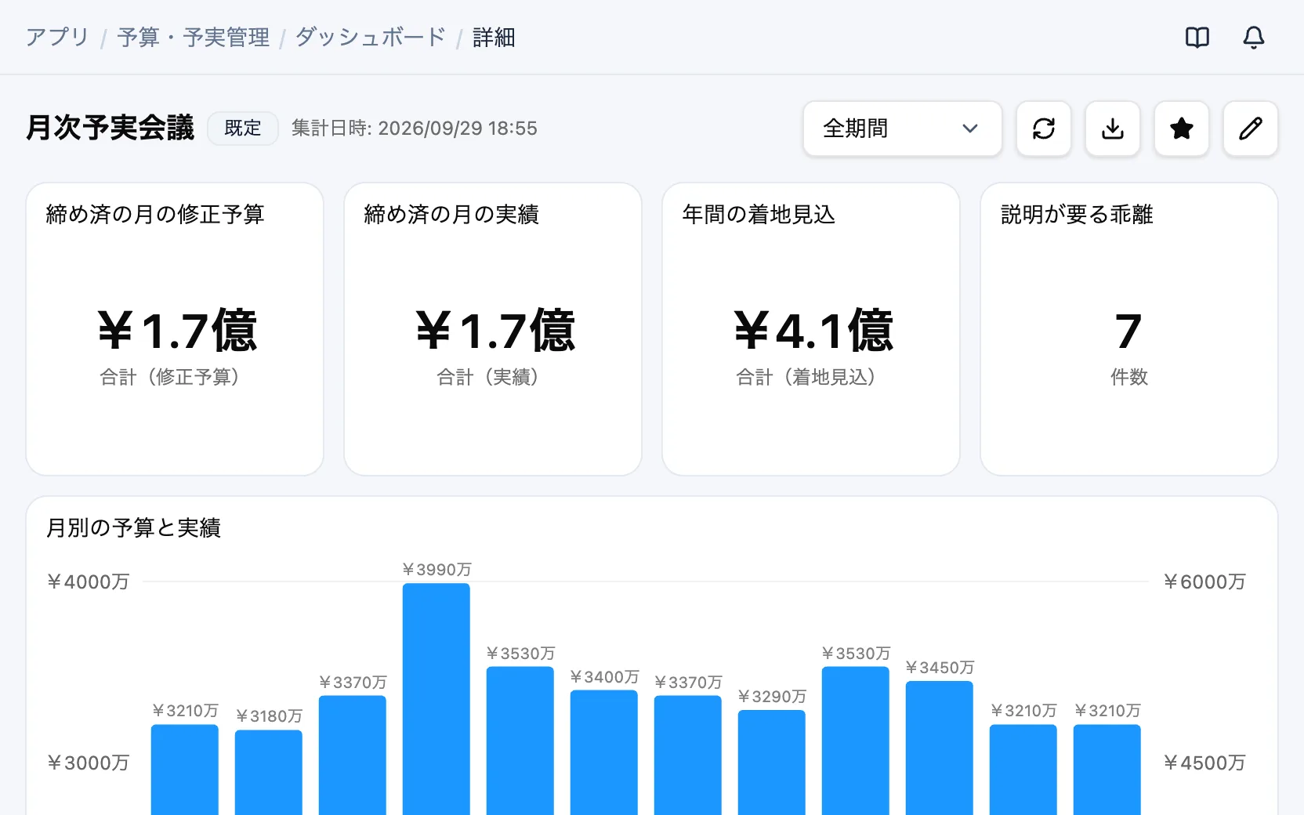Download the dashboard report
The width and height of the screenshot is (1304, 815).
click(1113, 129)
